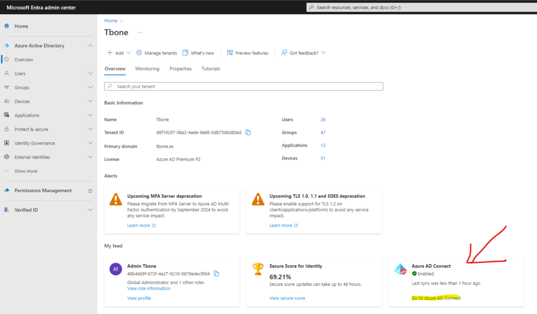The width and height of the screenshot is (537, 314).
Task: Open the Home icon in the sidebar
Action: [6, 26]
